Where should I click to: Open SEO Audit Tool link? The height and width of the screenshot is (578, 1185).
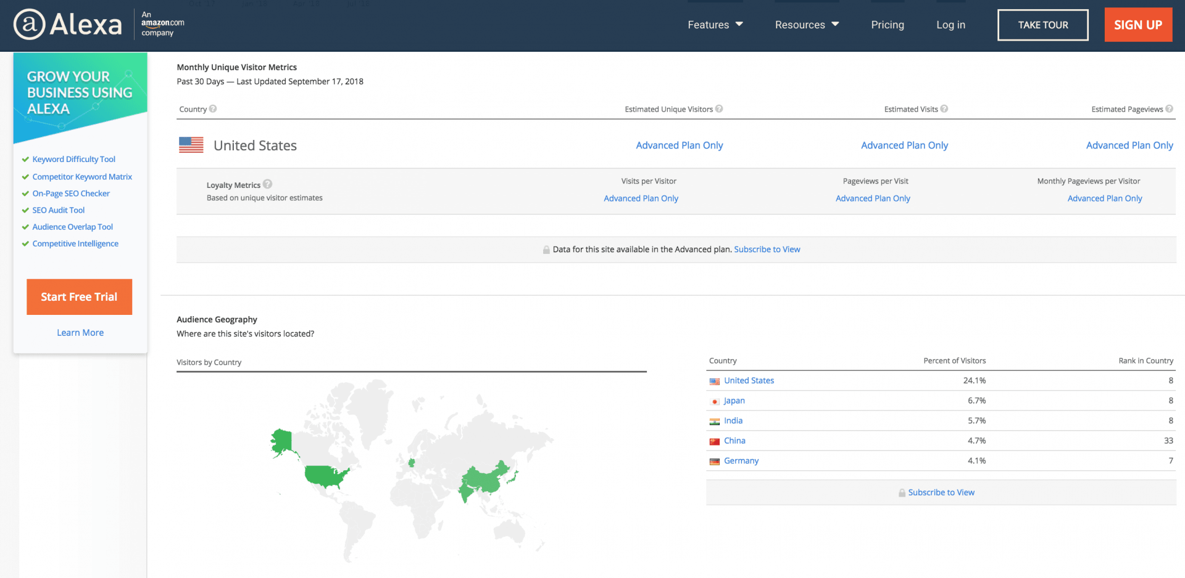[59, 210]
